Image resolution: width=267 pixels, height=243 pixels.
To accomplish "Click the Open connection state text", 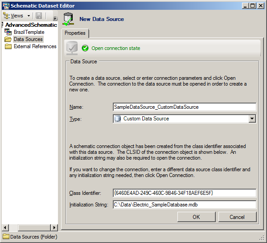I will pyautogui.click(x=116, y=48).
